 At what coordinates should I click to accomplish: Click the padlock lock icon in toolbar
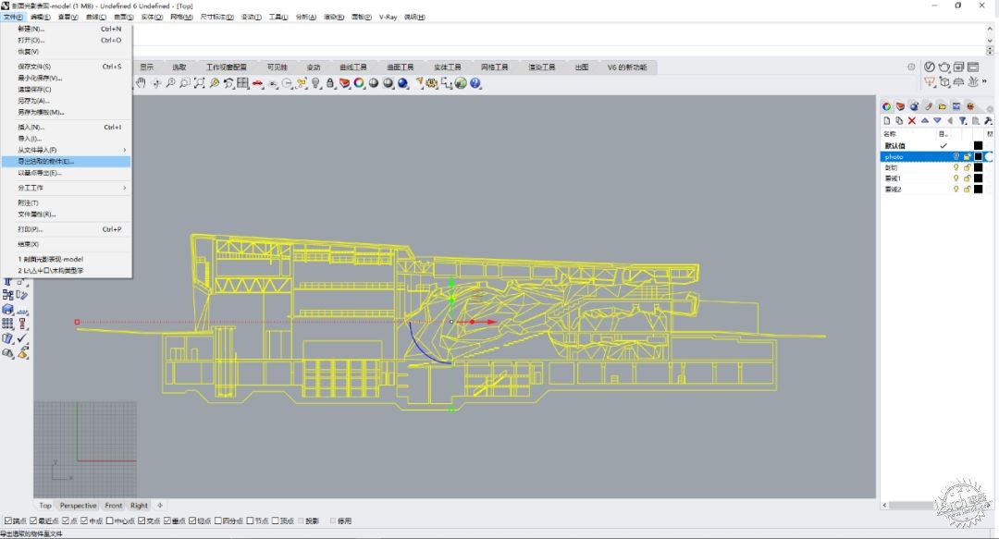click(x=330, y=83)
